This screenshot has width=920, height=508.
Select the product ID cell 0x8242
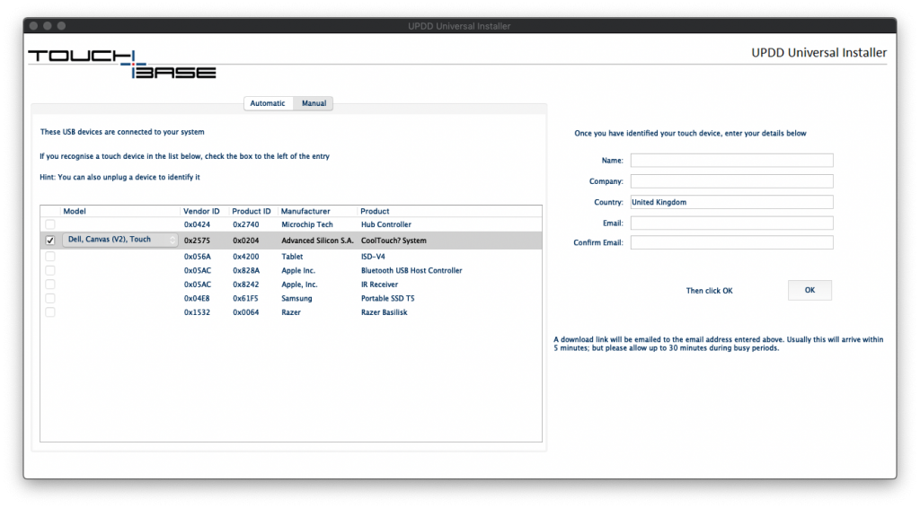(246, 285)
